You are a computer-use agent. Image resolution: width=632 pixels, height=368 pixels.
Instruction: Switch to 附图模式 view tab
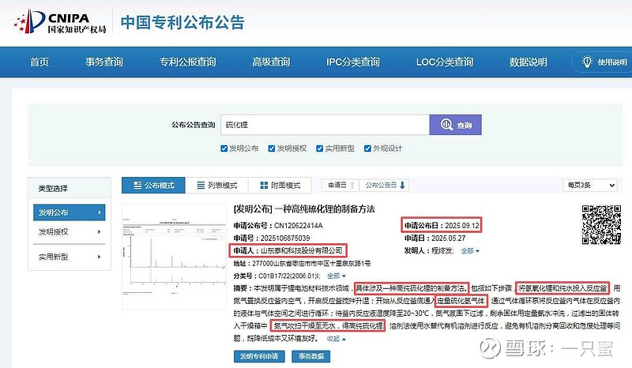(x=280, y=185)
